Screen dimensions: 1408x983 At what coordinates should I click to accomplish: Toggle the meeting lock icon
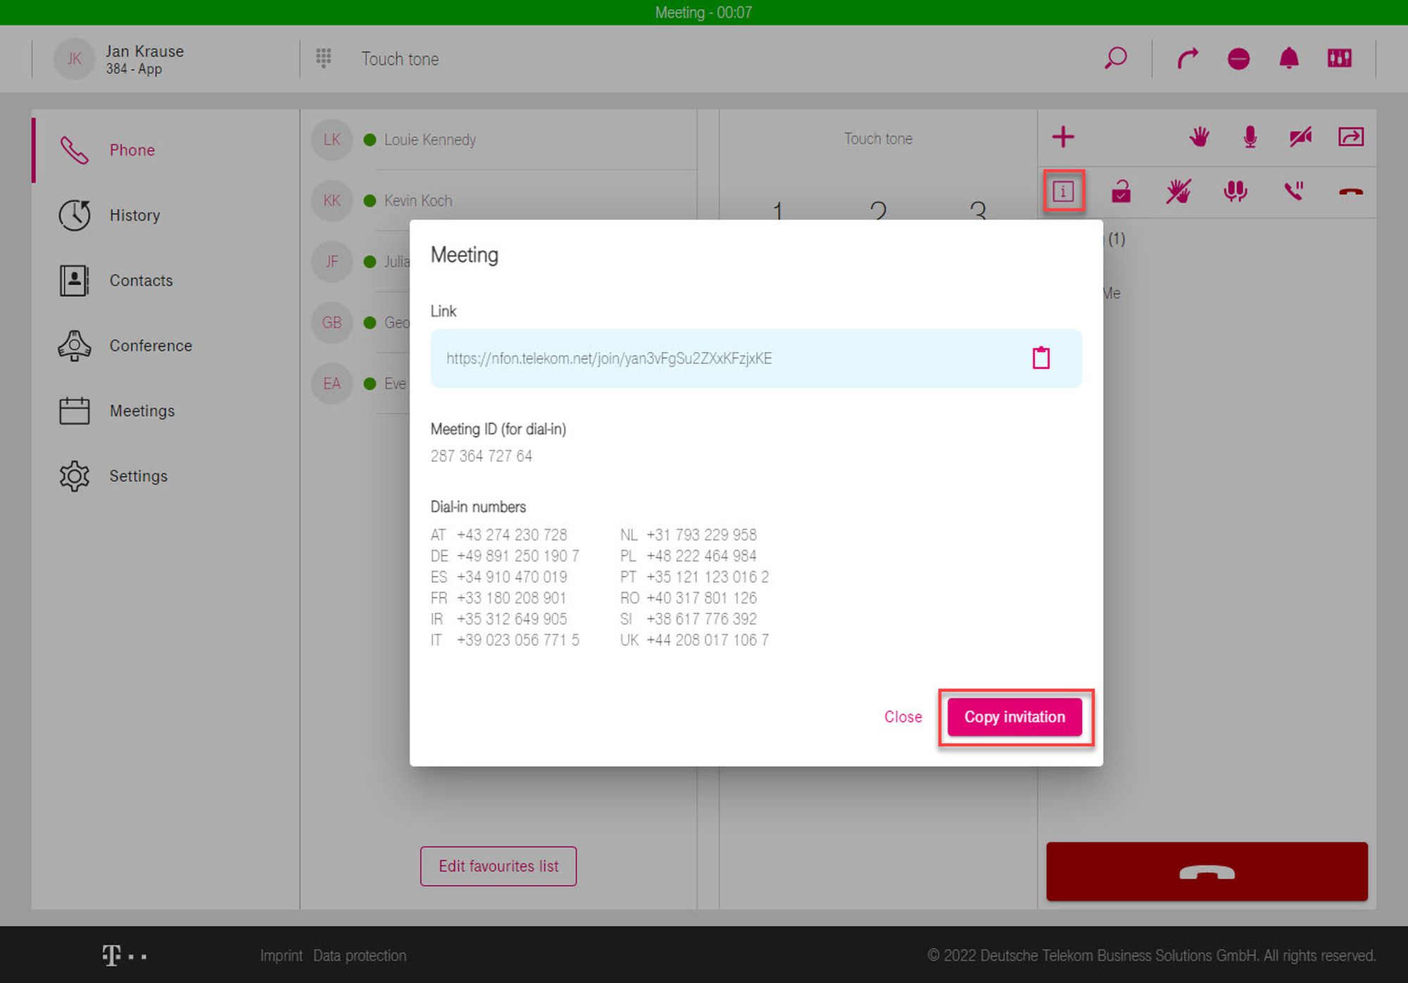(x=1121, y=191)
